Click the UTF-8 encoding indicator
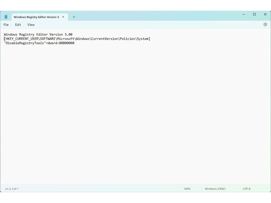271x203 pixels. click(247, 189)
